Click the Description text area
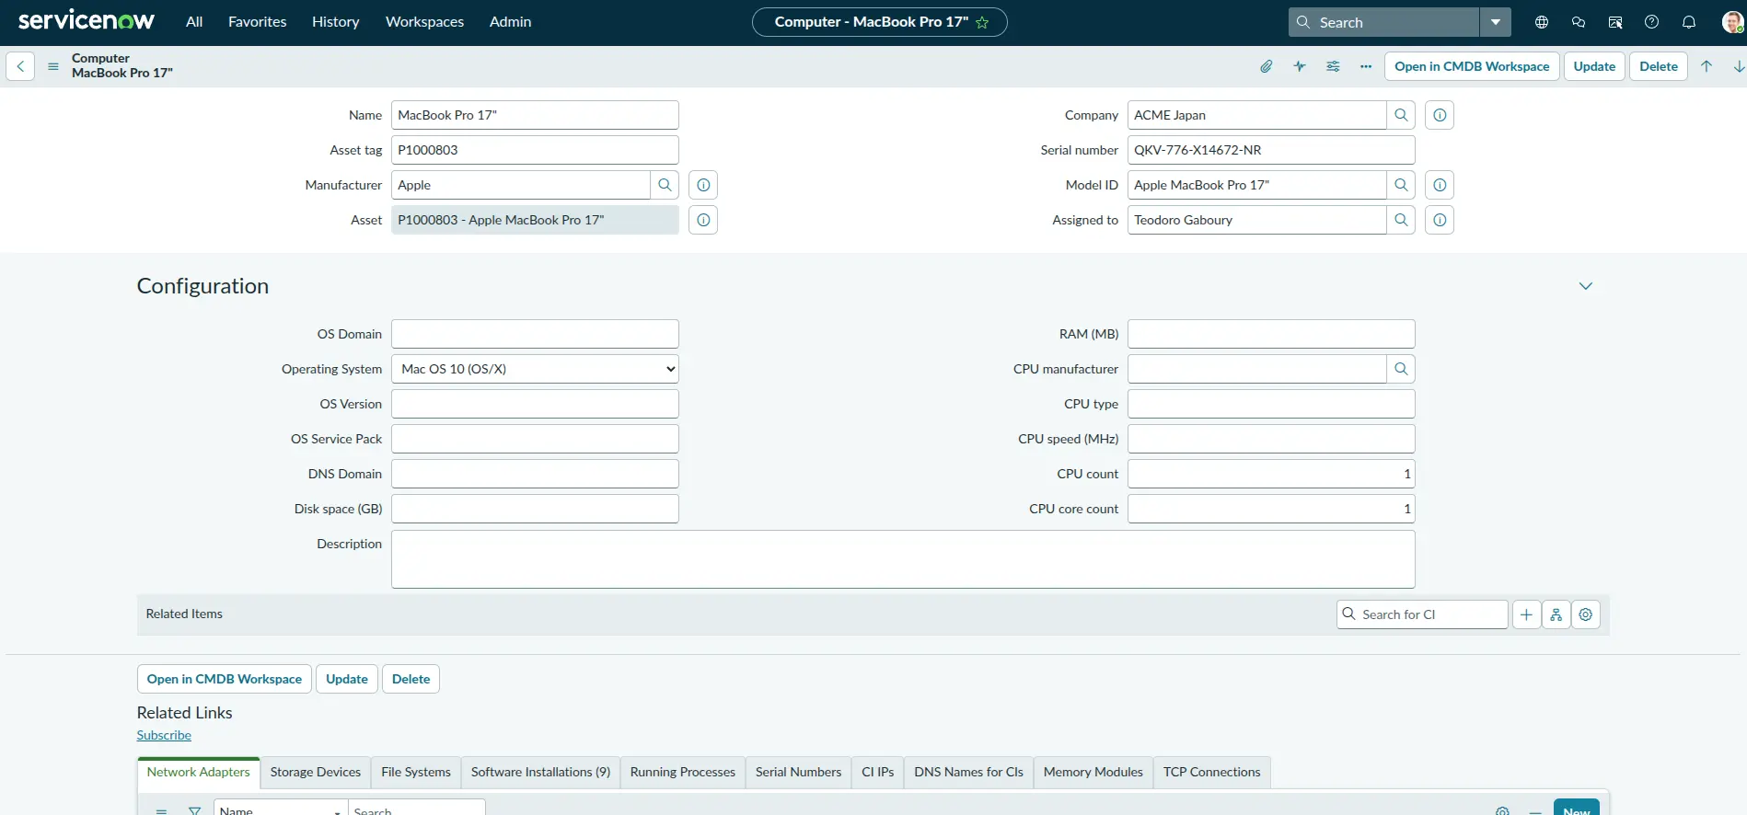 tap(903, 559)
